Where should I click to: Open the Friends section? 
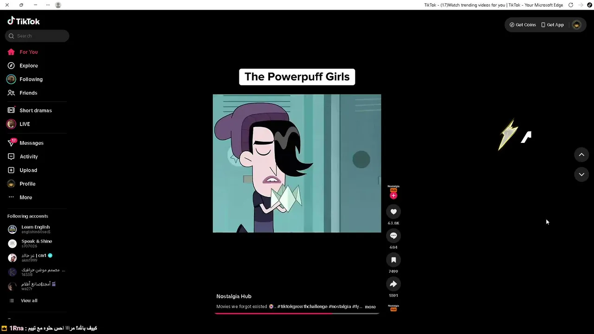point(22,93)
